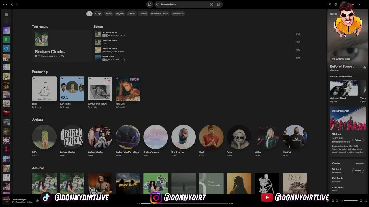Select the Songs filter chip
The height and width of the screenshot is (207, 369).
pos(98,14)
